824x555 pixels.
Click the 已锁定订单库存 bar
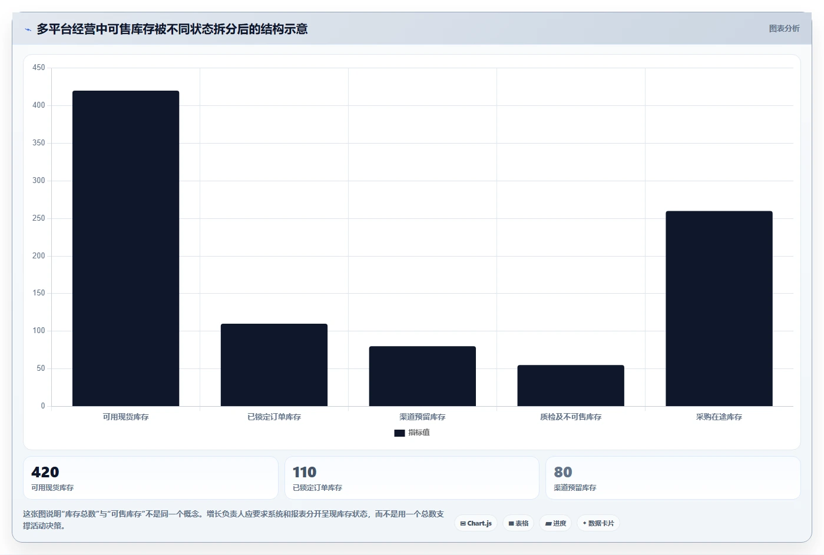274,365
